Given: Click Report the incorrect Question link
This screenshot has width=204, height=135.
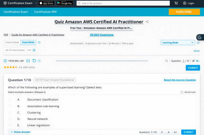Looking at the screenshot, I should click(x=180, y=80).
